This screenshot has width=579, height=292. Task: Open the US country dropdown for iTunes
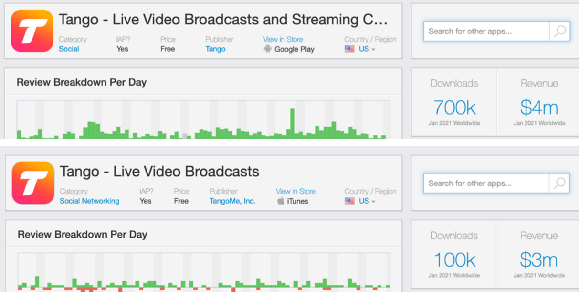coord(367,201)
